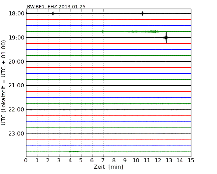Click x-axis tick label 6
Viewport: 217px width, 174px height.
pyautogui.click(x=92, y=160)
